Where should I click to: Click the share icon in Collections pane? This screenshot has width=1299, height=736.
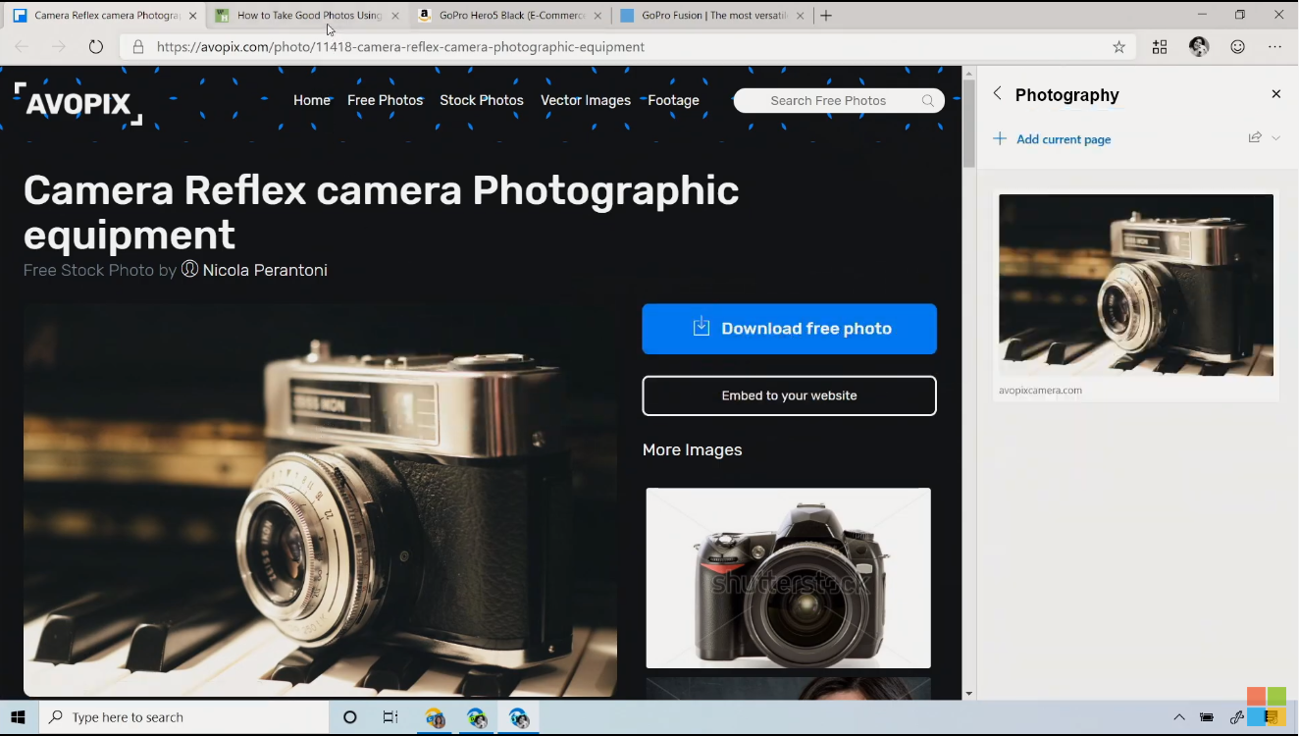click(x=1254, y=138)
